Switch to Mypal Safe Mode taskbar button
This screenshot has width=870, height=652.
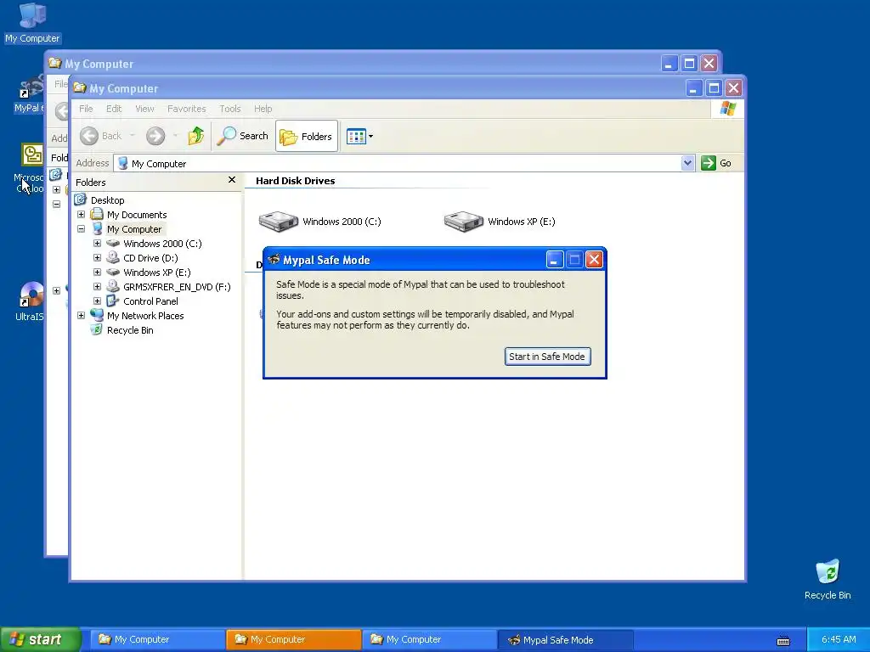pos(565,639)
